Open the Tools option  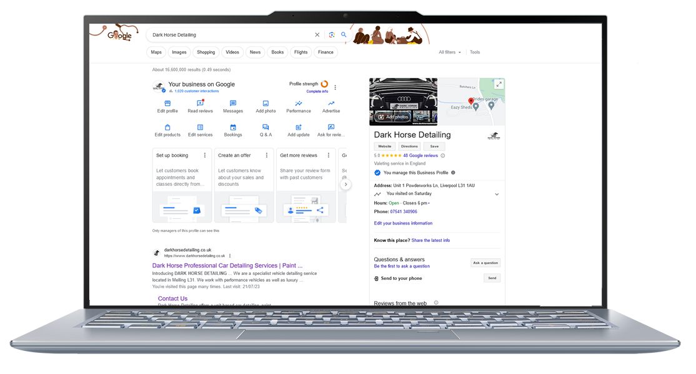[x=475, y=52]
